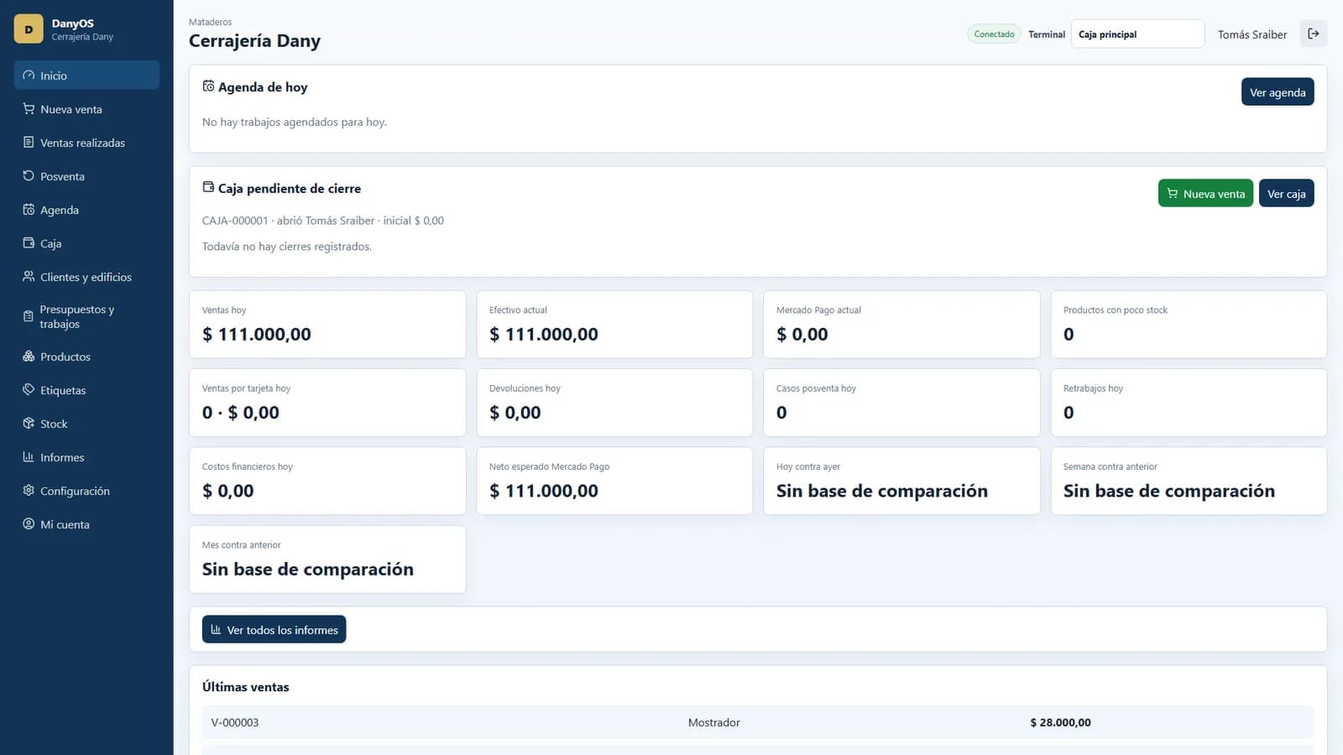
Task: Open the Etiquetas page
Action: pyautogui.click(x=86, y=390)
